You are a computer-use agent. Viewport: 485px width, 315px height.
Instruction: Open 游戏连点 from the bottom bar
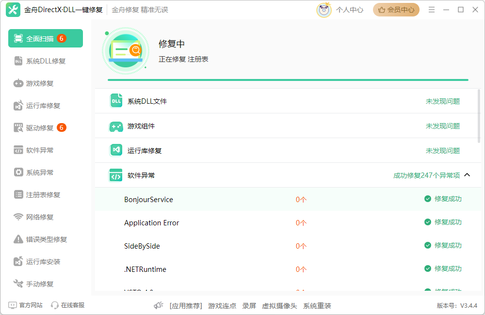point(222,306)
